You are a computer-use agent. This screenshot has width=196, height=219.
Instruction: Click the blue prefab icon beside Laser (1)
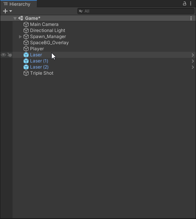pyautogui.click(x=26, y=61)
